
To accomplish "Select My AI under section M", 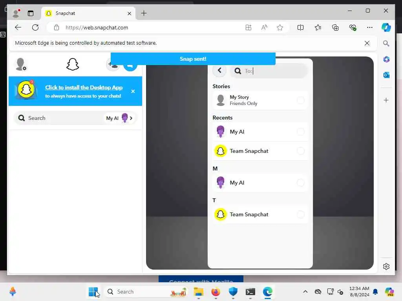I will click(x=260, y=183).
